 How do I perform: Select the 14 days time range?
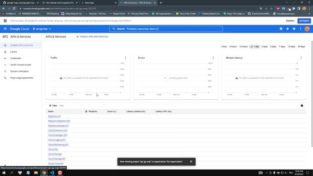[291, 46]
